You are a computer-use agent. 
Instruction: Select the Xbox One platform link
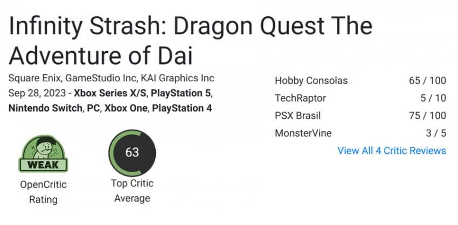pyautogui.click(x=126, y=108)
